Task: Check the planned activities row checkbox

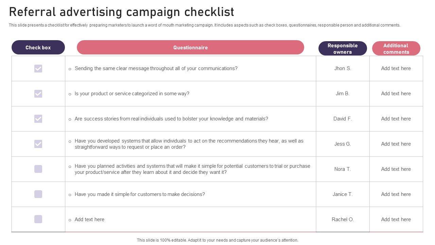Action: [x=38, y=169]
